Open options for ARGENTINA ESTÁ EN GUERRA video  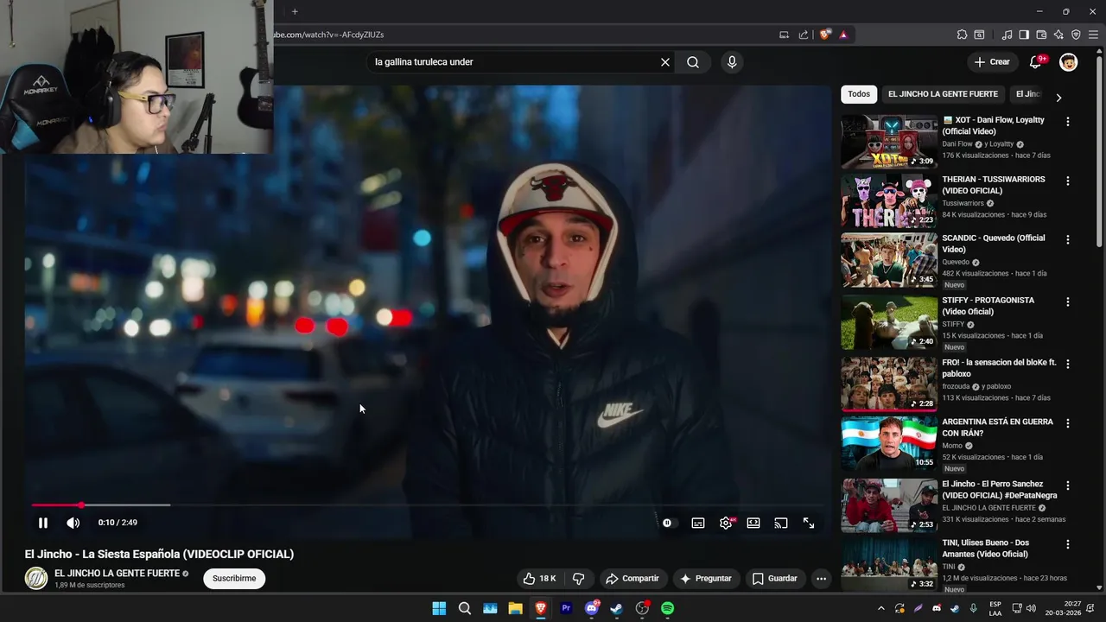(1068, 423)
